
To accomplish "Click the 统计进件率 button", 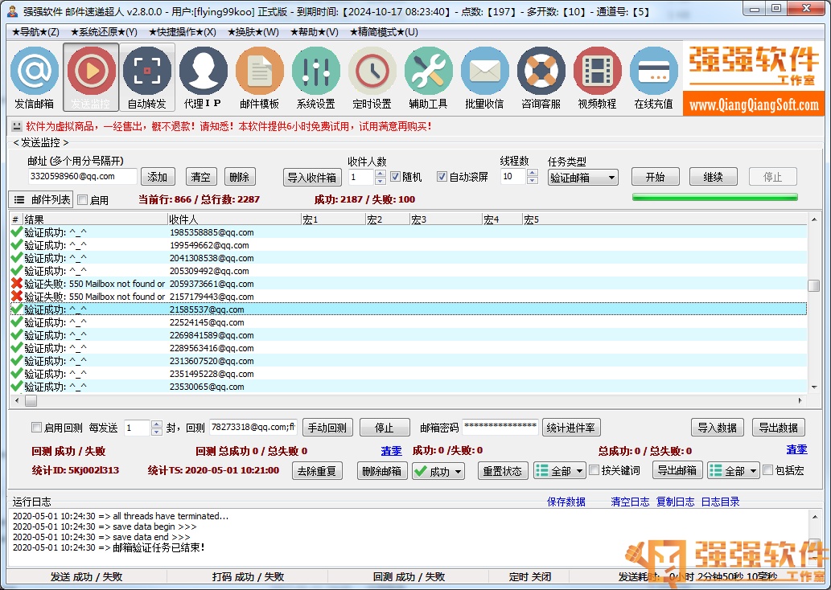I will tap(571, 428).
